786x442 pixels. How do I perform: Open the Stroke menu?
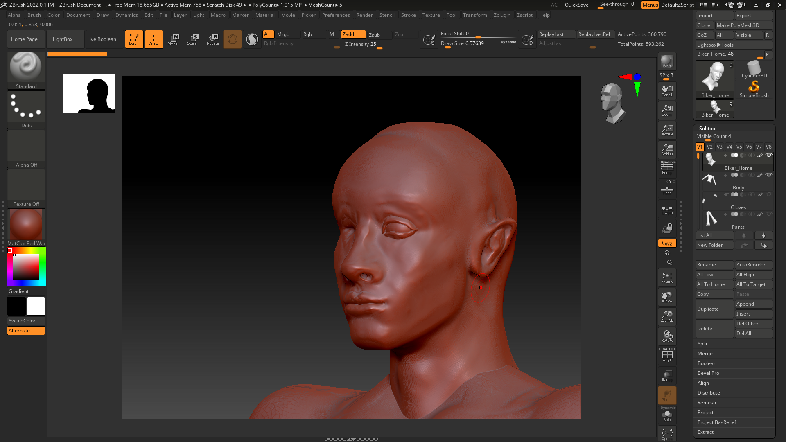tap(408, 15)
